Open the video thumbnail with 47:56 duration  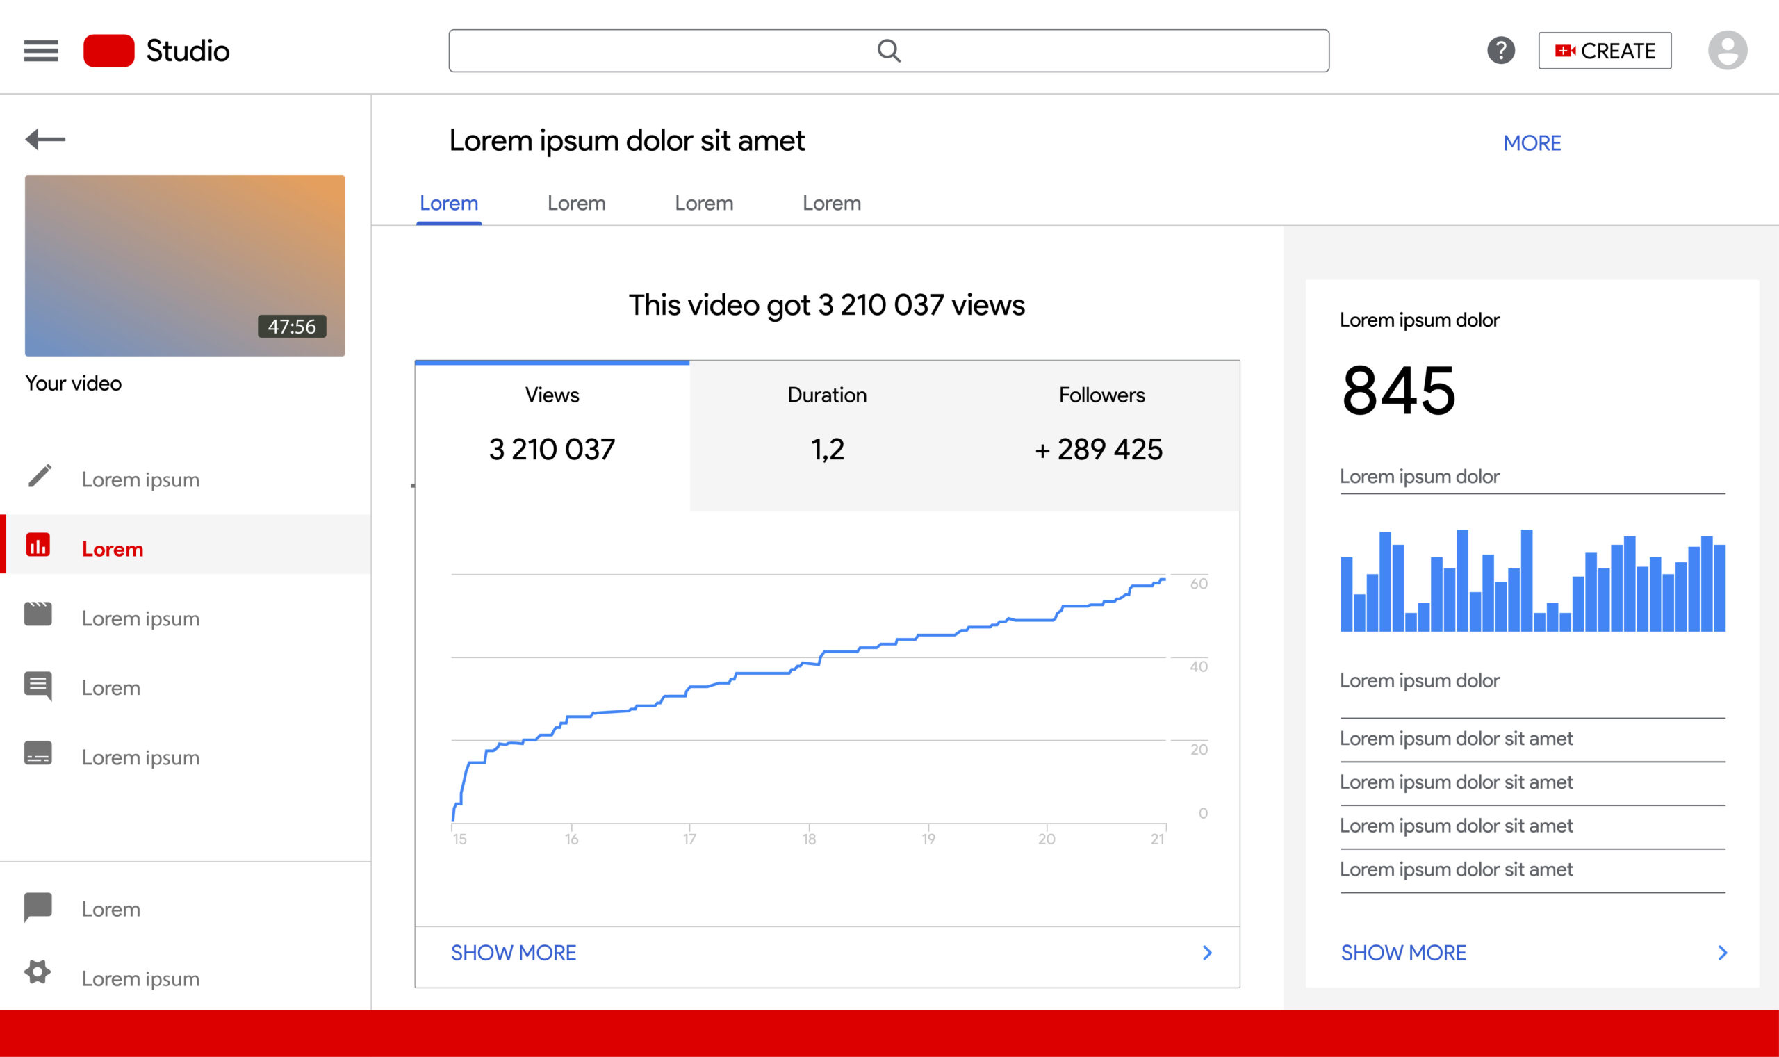point(184,265)
